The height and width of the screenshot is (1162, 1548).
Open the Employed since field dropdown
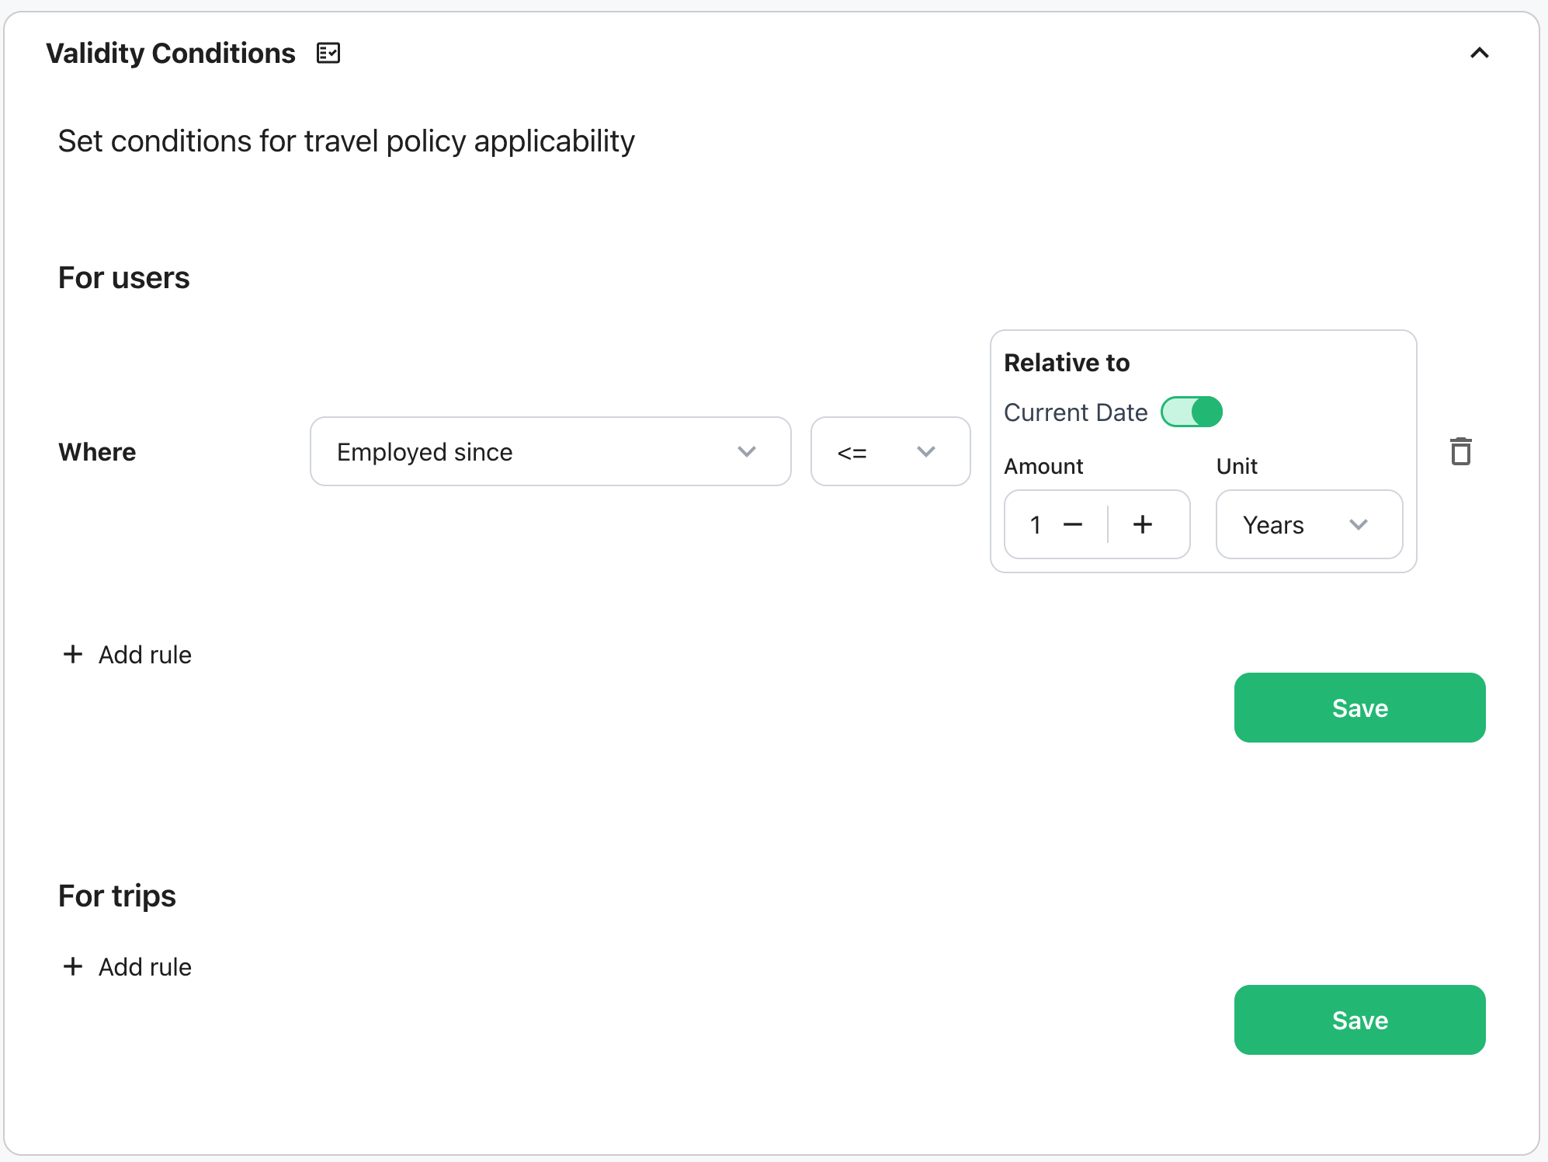(550, 451)
